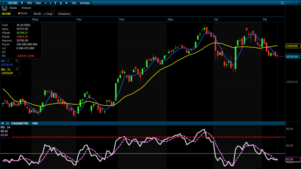Image resolution: width=301 pixels, height=169 pixels.
Task: Open the Gün period dropdown
Action: pos(38,3)
